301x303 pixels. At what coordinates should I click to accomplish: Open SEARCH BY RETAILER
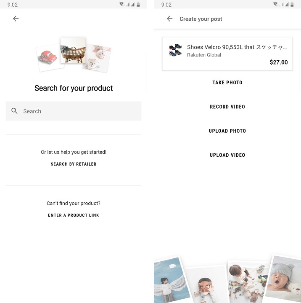(x=74, y=164)
